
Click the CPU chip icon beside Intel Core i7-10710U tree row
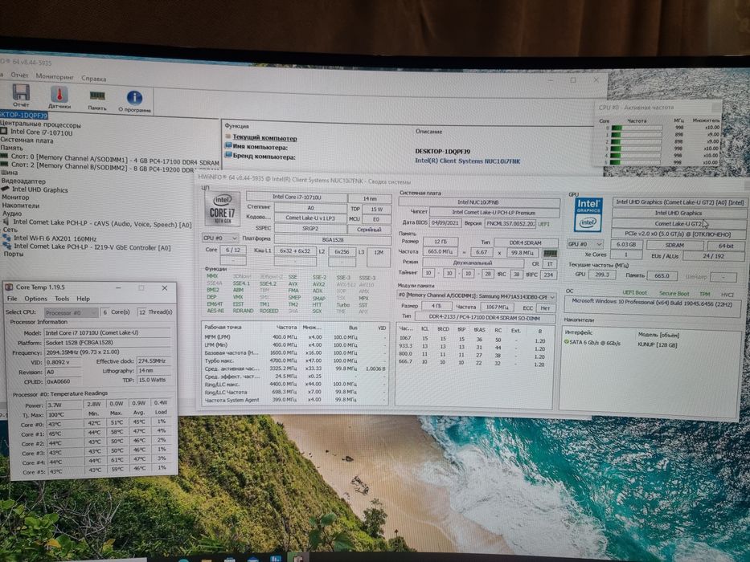click(x=4, y=131)
